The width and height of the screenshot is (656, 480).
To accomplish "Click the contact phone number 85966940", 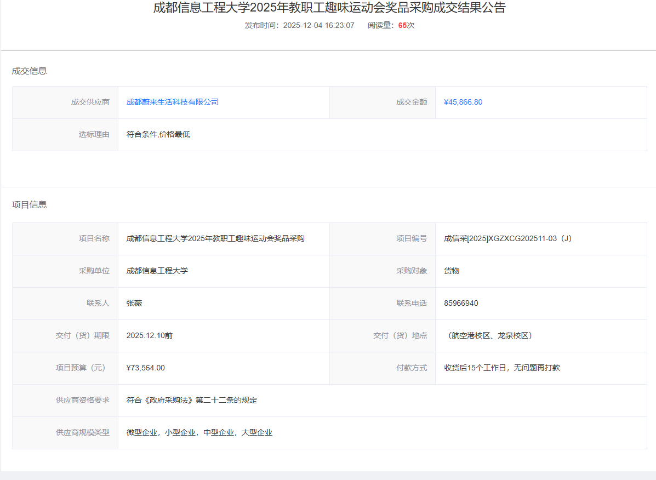I will coord(461,303).
